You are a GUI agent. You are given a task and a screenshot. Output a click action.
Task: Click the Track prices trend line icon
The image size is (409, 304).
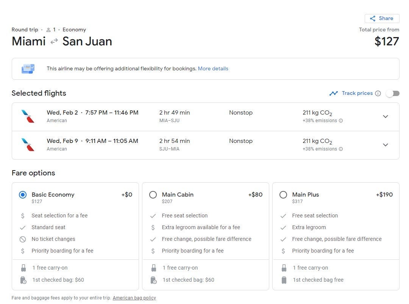pos(333,93)
